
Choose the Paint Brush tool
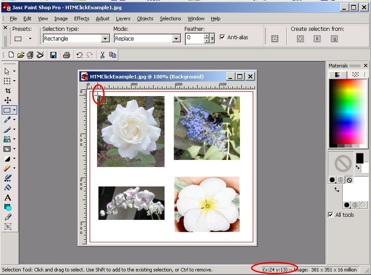pyautogui.click(x=7, y=130)
